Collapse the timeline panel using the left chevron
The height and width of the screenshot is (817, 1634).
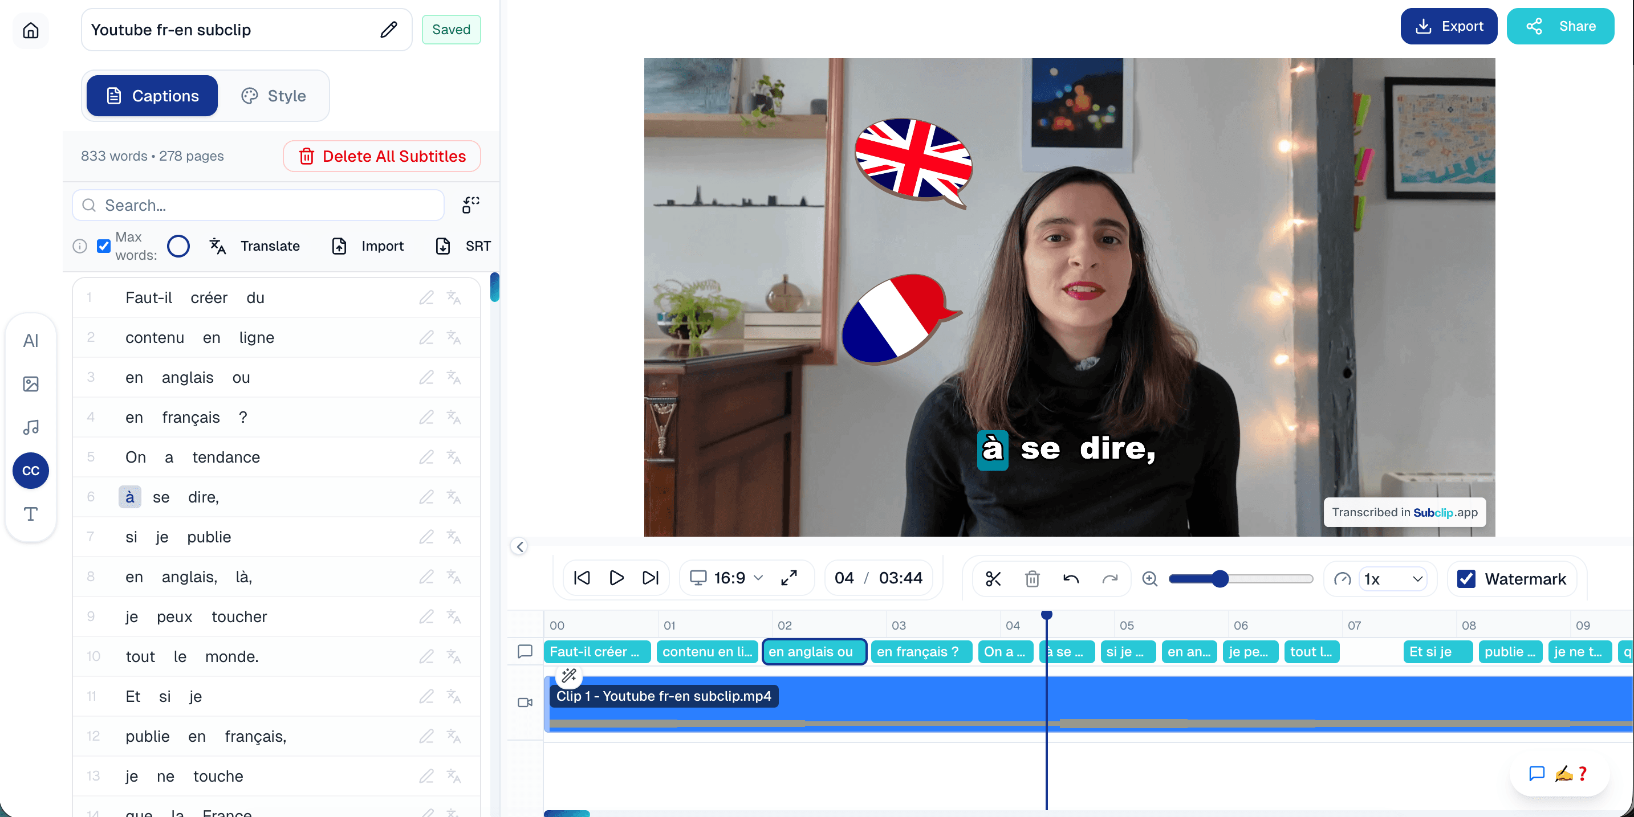tap(519, 546)
